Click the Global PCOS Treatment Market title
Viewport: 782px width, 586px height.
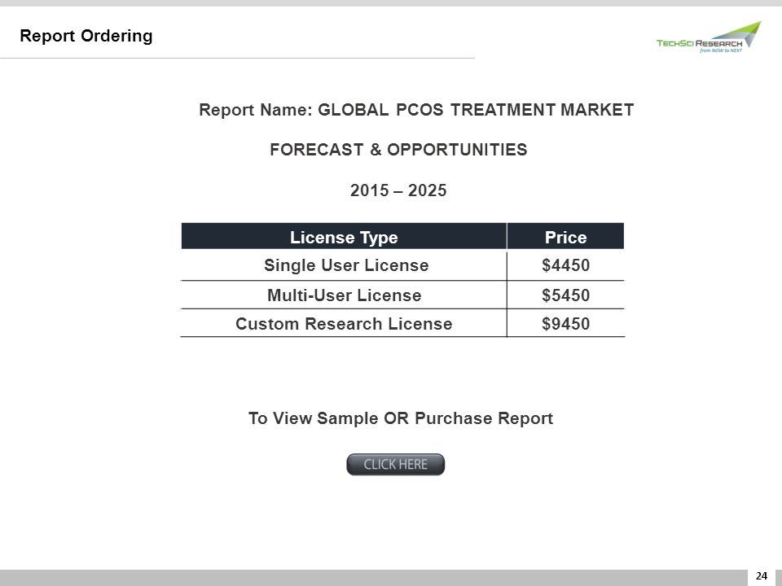pyautogui.click(x=476, y=110)
